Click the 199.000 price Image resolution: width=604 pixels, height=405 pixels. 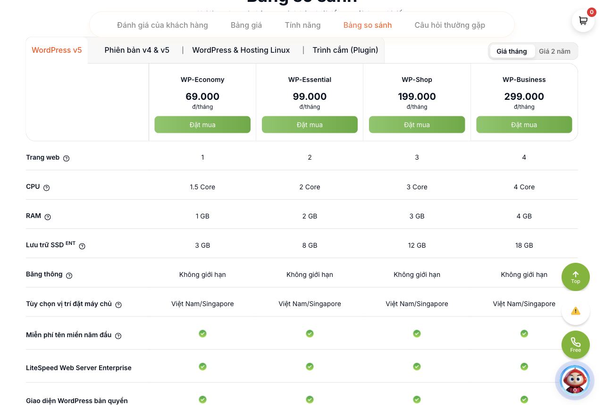tap(417, 97)
